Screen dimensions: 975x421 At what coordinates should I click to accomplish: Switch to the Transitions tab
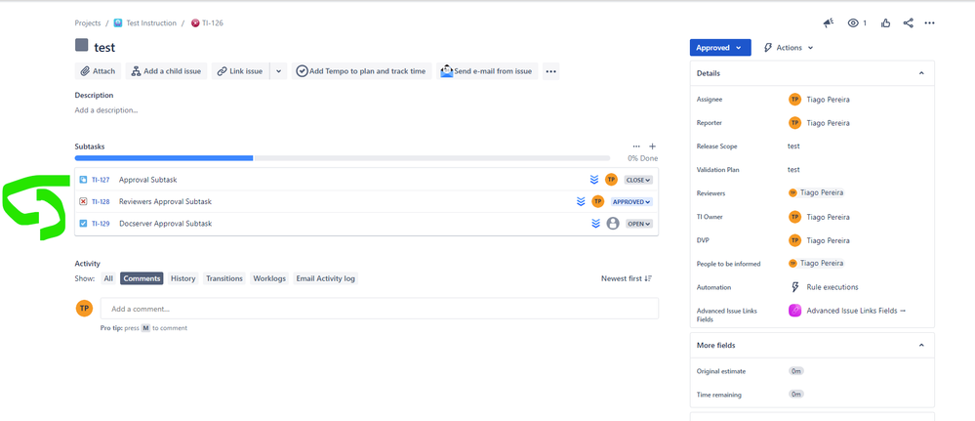223,278
